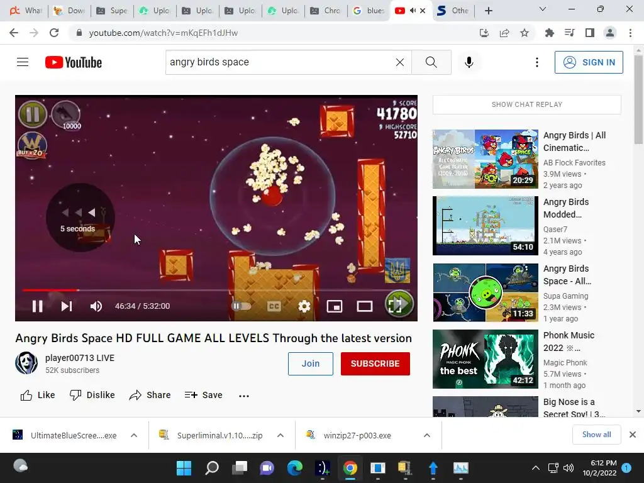Click the Join membership button
Image resolution: width=644 pixels, height=483 pixels.
coord(311,364)
